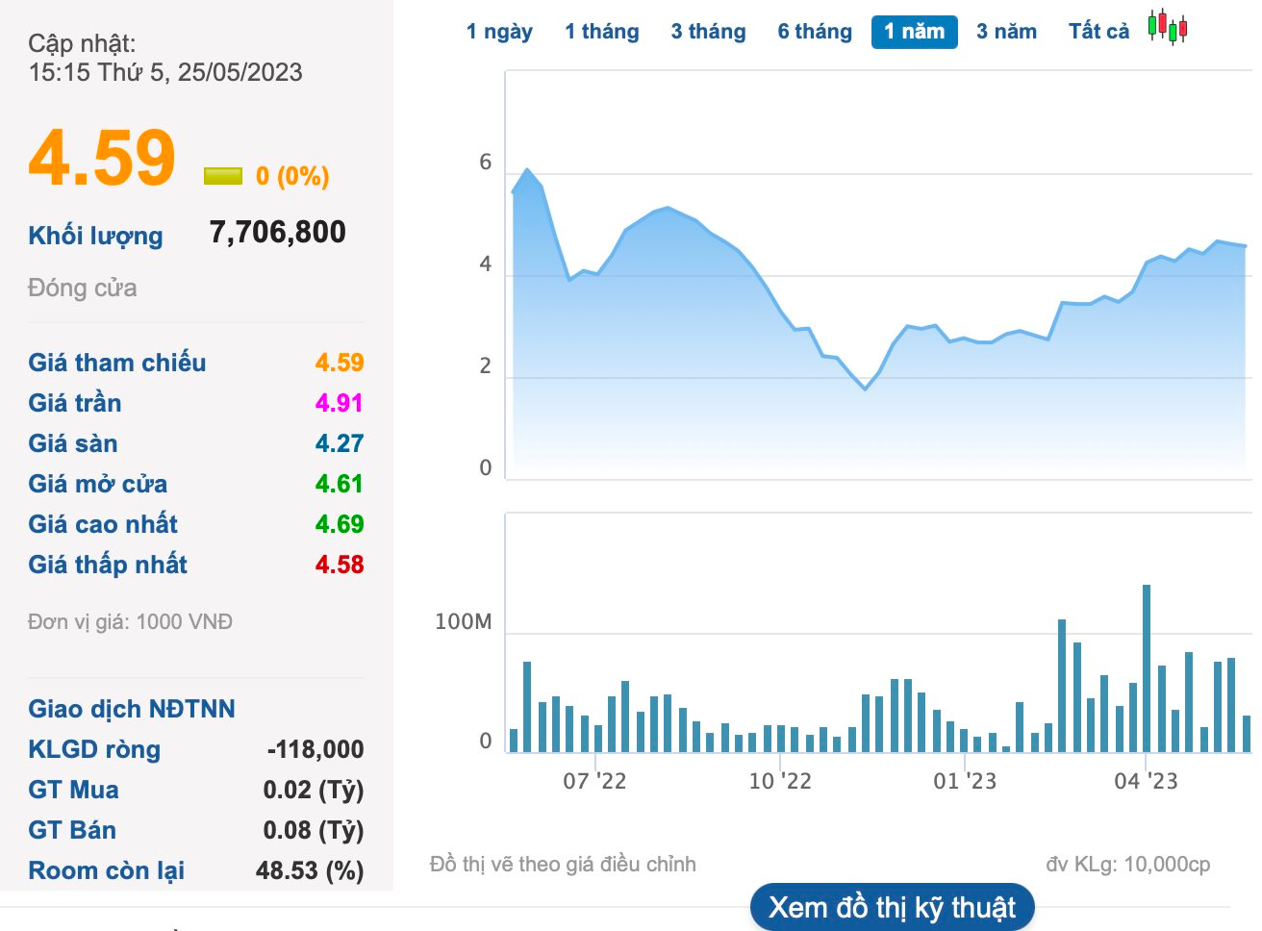Click the 'Khối lượng' label

(x=95, y=236)
